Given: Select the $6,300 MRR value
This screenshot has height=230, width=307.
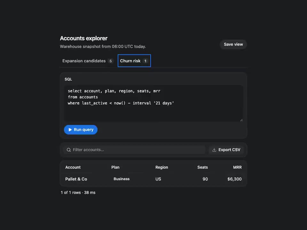Looking at the screenshot, I should [x=234, y=179].
